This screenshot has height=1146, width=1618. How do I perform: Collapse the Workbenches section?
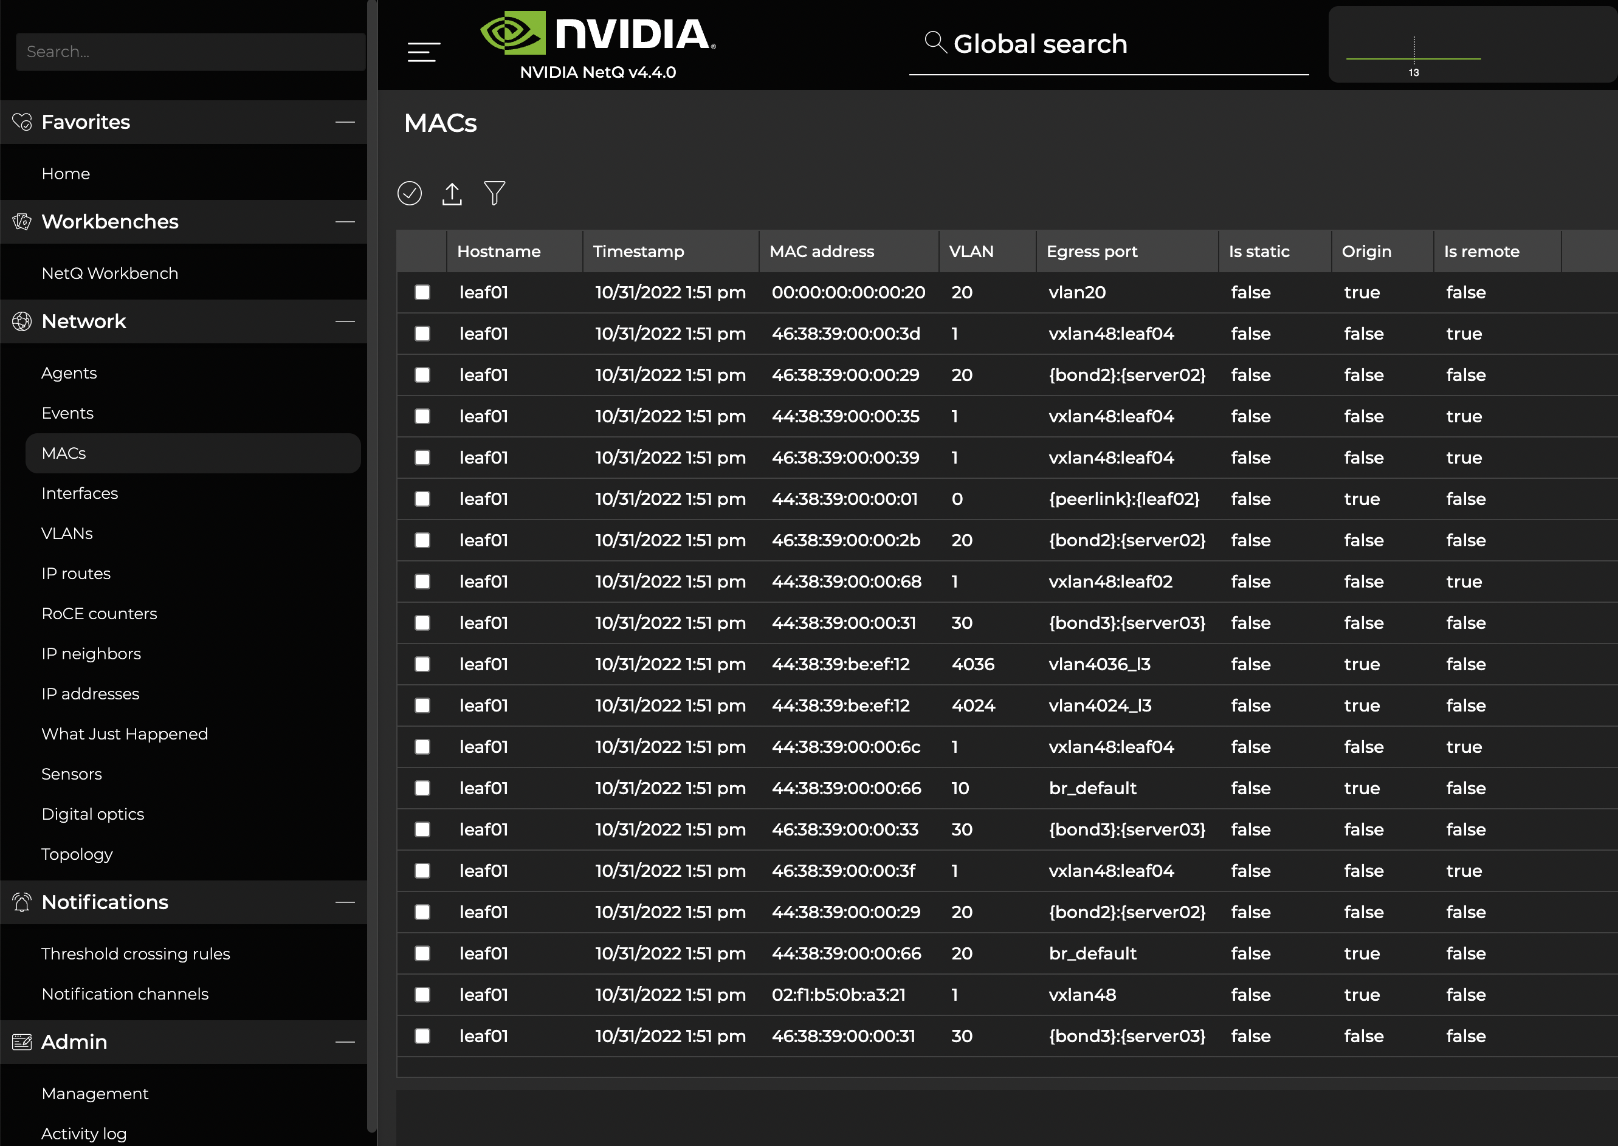(x=345, y=221)
